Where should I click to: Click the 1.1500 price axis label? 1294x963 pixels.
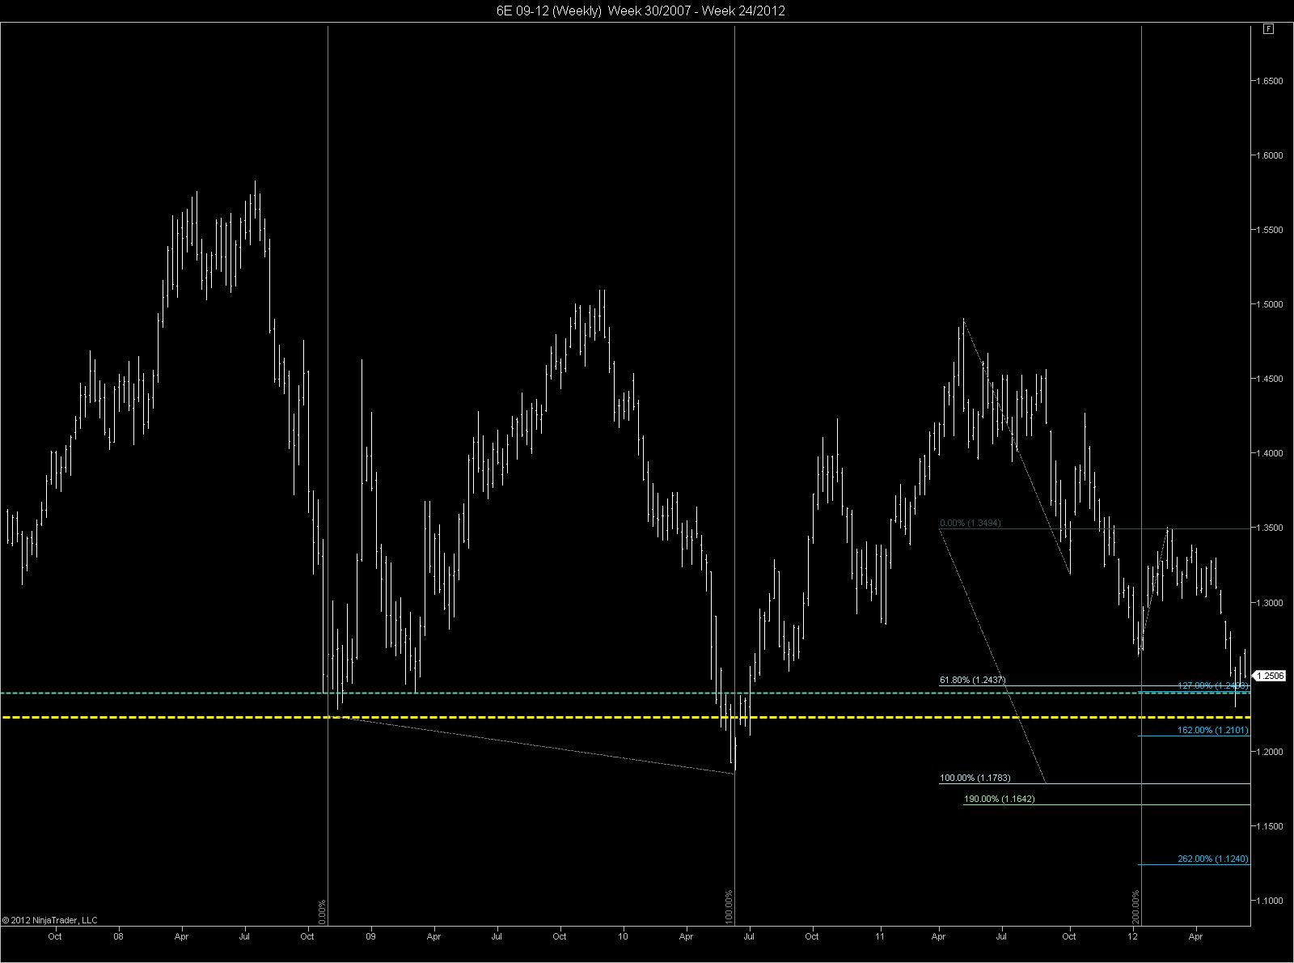[1270, 826]
